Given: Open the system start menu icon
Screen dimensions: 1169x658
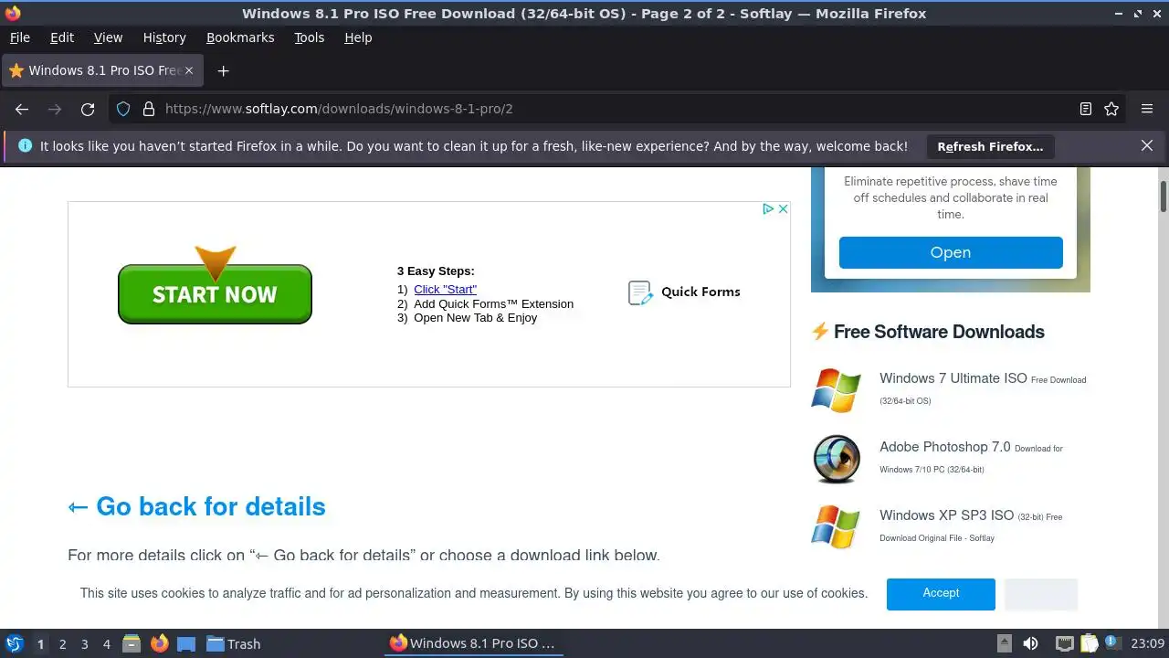Looking at the screenshot, I should tap(14, 643).
